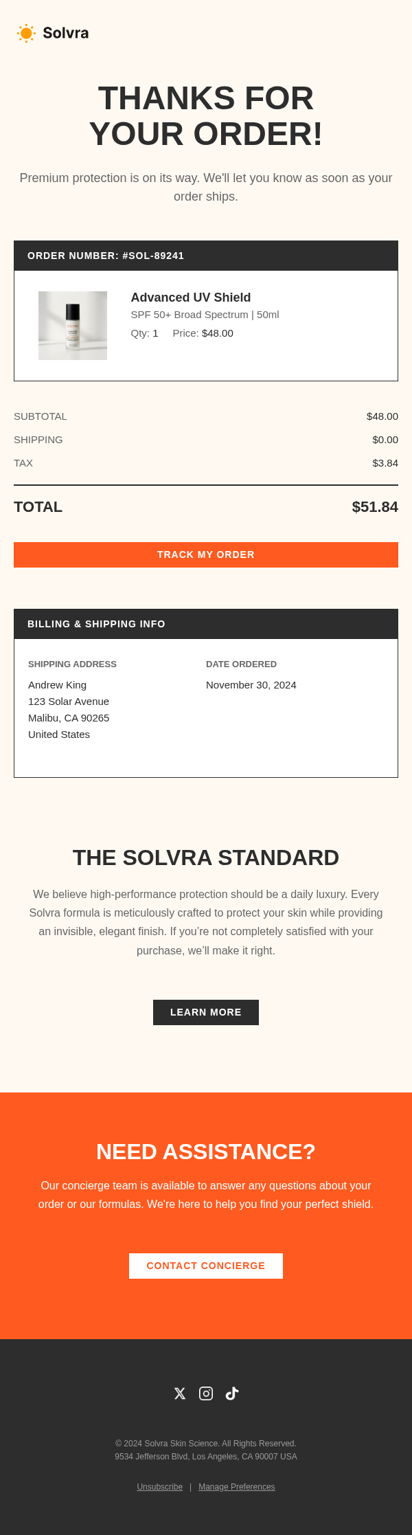This screenshot has width=412, height=1535.
Task: Click the Unsubscribe link
Action: pos(159,1487)
